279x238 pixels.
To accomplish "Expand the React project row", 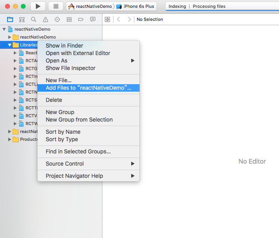I will (x=15, y=53).
